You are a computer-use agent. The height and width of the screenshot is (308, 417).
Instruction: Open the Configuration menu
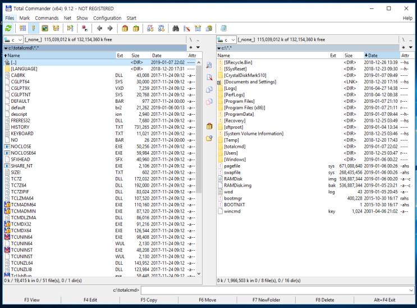tap(107, 18)
